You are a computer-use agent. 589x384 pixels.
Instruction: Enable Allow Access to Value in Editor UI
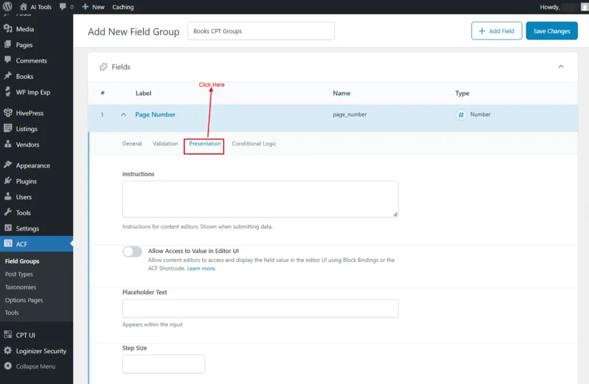click(132, 252)
